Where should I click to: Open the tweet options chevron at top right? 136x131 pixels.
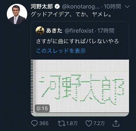[127, 7]
